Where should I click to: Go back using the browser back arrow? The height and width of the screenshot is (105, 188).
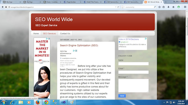(x=3, y=7)
